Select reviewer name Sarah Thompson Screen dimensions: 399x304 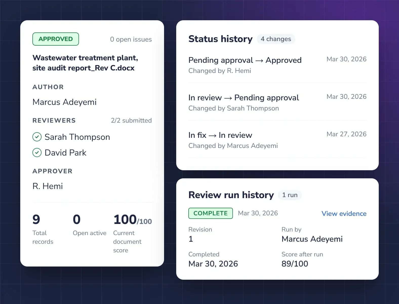[x=77, y=137]
